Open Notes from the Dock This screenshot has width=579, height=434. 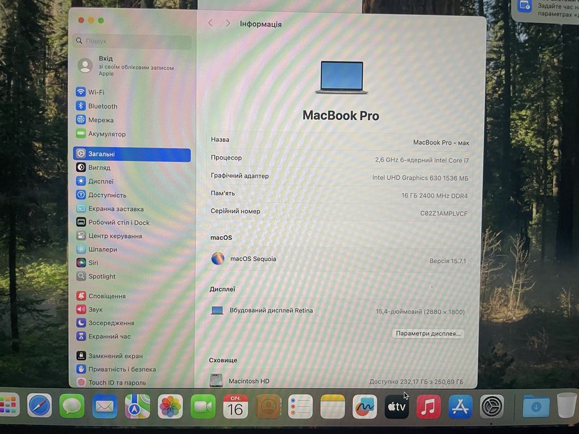[333, 407]
